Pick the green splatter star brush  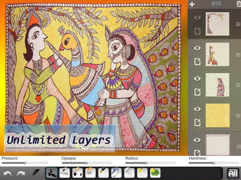coord(155,173)
